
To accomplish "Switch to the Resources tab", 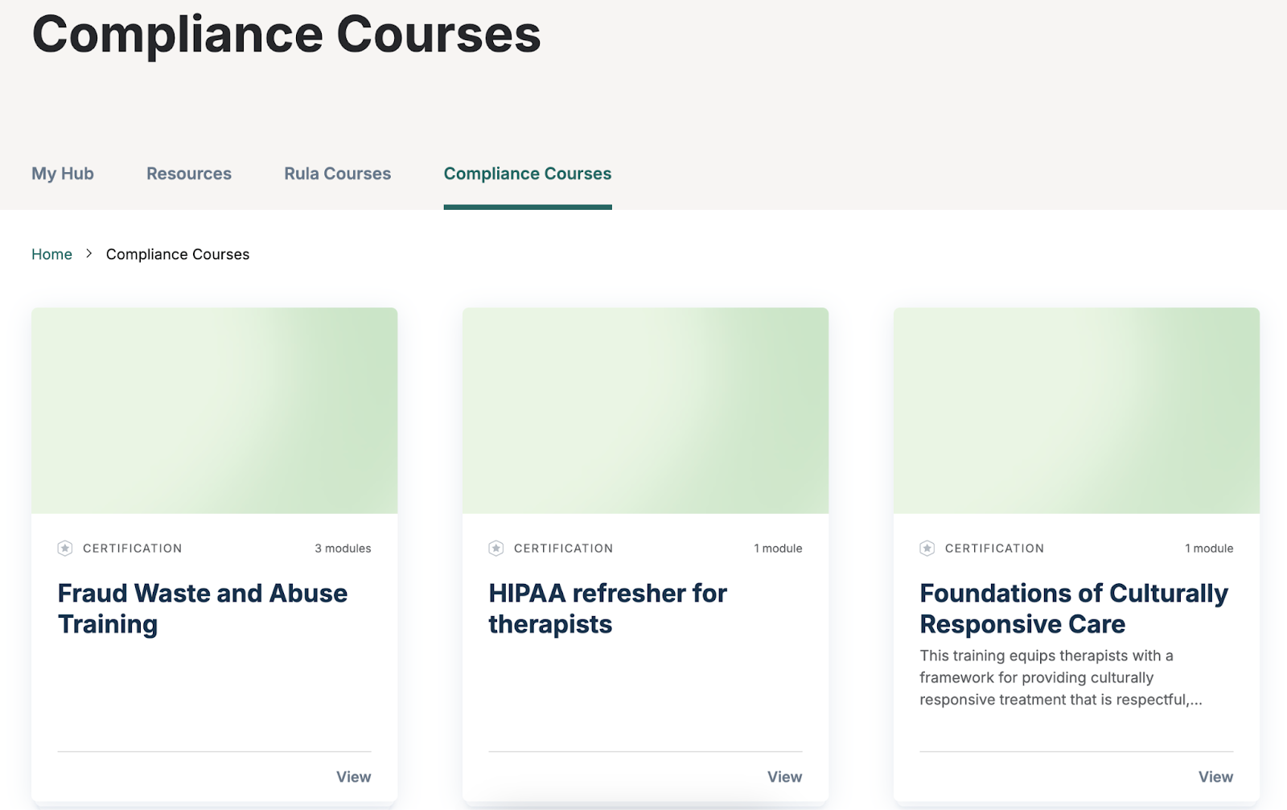I will point(189,174).
